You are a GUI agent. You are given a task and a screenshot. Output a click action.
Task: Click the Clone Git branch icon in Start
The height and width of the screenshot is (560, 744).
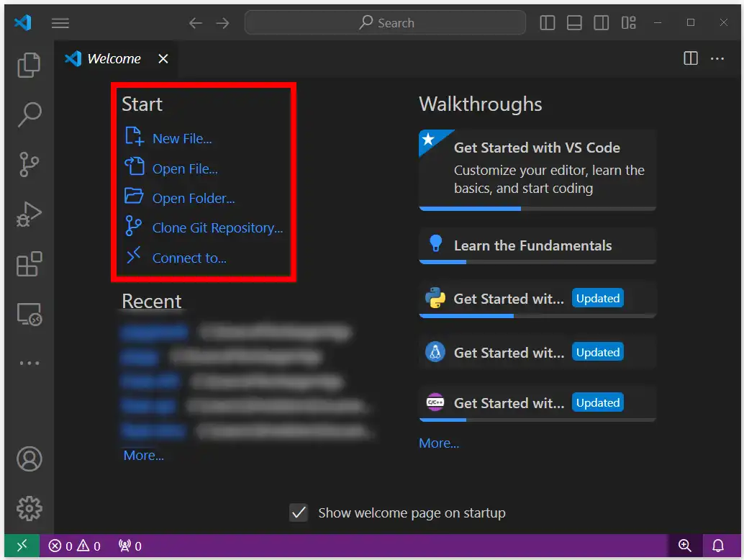pos(133,226)
